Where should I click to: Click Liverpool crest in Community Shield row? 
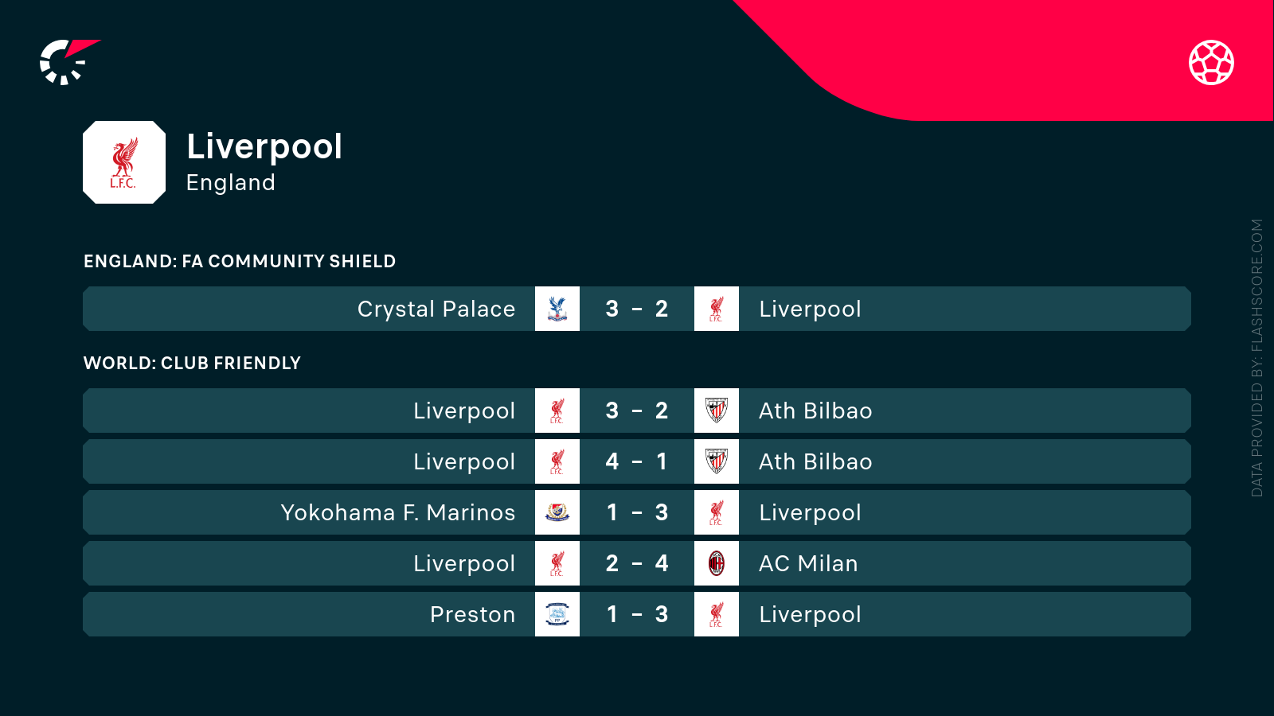tap(717, 309)
